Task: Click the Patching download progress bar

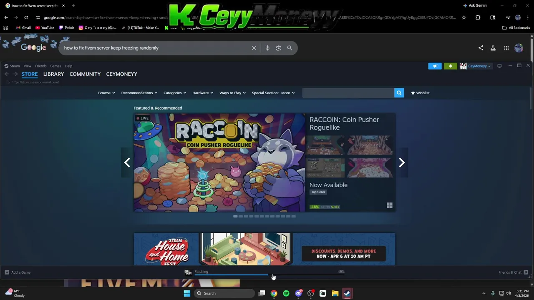Action: 270,275
